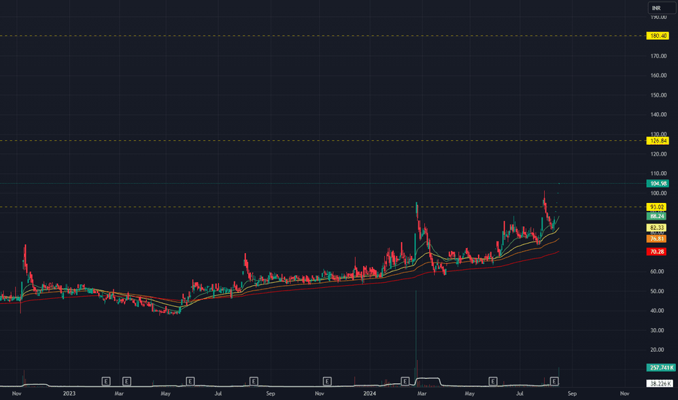Click the 170.00 tick on price axis
This screenshot has height=400, width=678.
click(x=658, y=56)
